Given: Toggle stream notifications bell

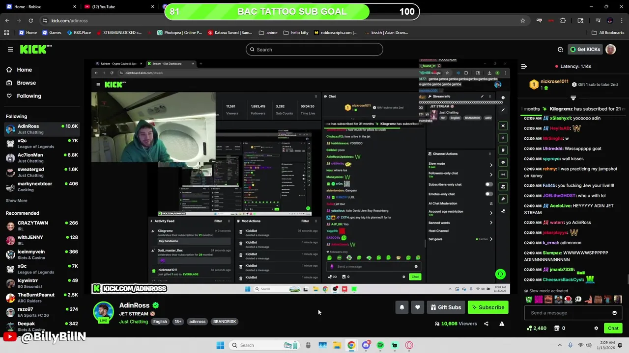Looking at the screenshot, I should coord(401,307).
